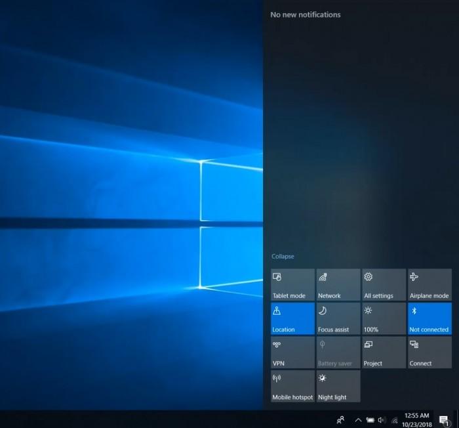The height and width of the screenshot is (428, 459).
Task: Turn off the Location tile
Action: pos(292,318)
